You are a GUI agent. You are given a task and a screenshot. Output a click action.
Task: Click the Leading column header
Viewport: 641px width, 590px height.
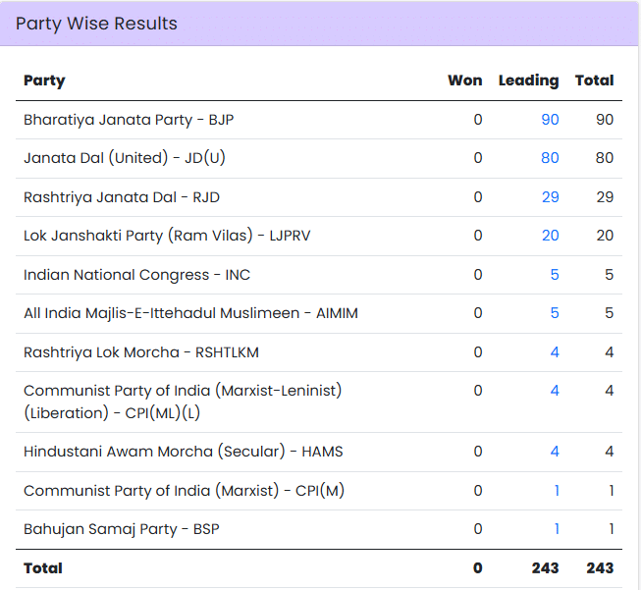pyautogui.click(x=528, y=80)
